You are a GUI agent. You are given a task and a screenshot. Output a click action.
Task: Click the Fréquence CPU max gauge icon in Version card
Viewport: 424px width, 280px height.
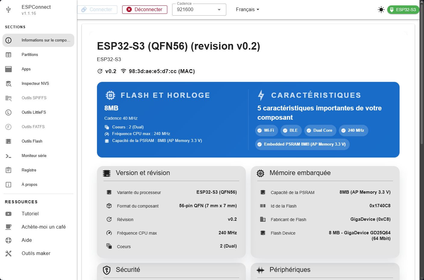tap(109, 233)
